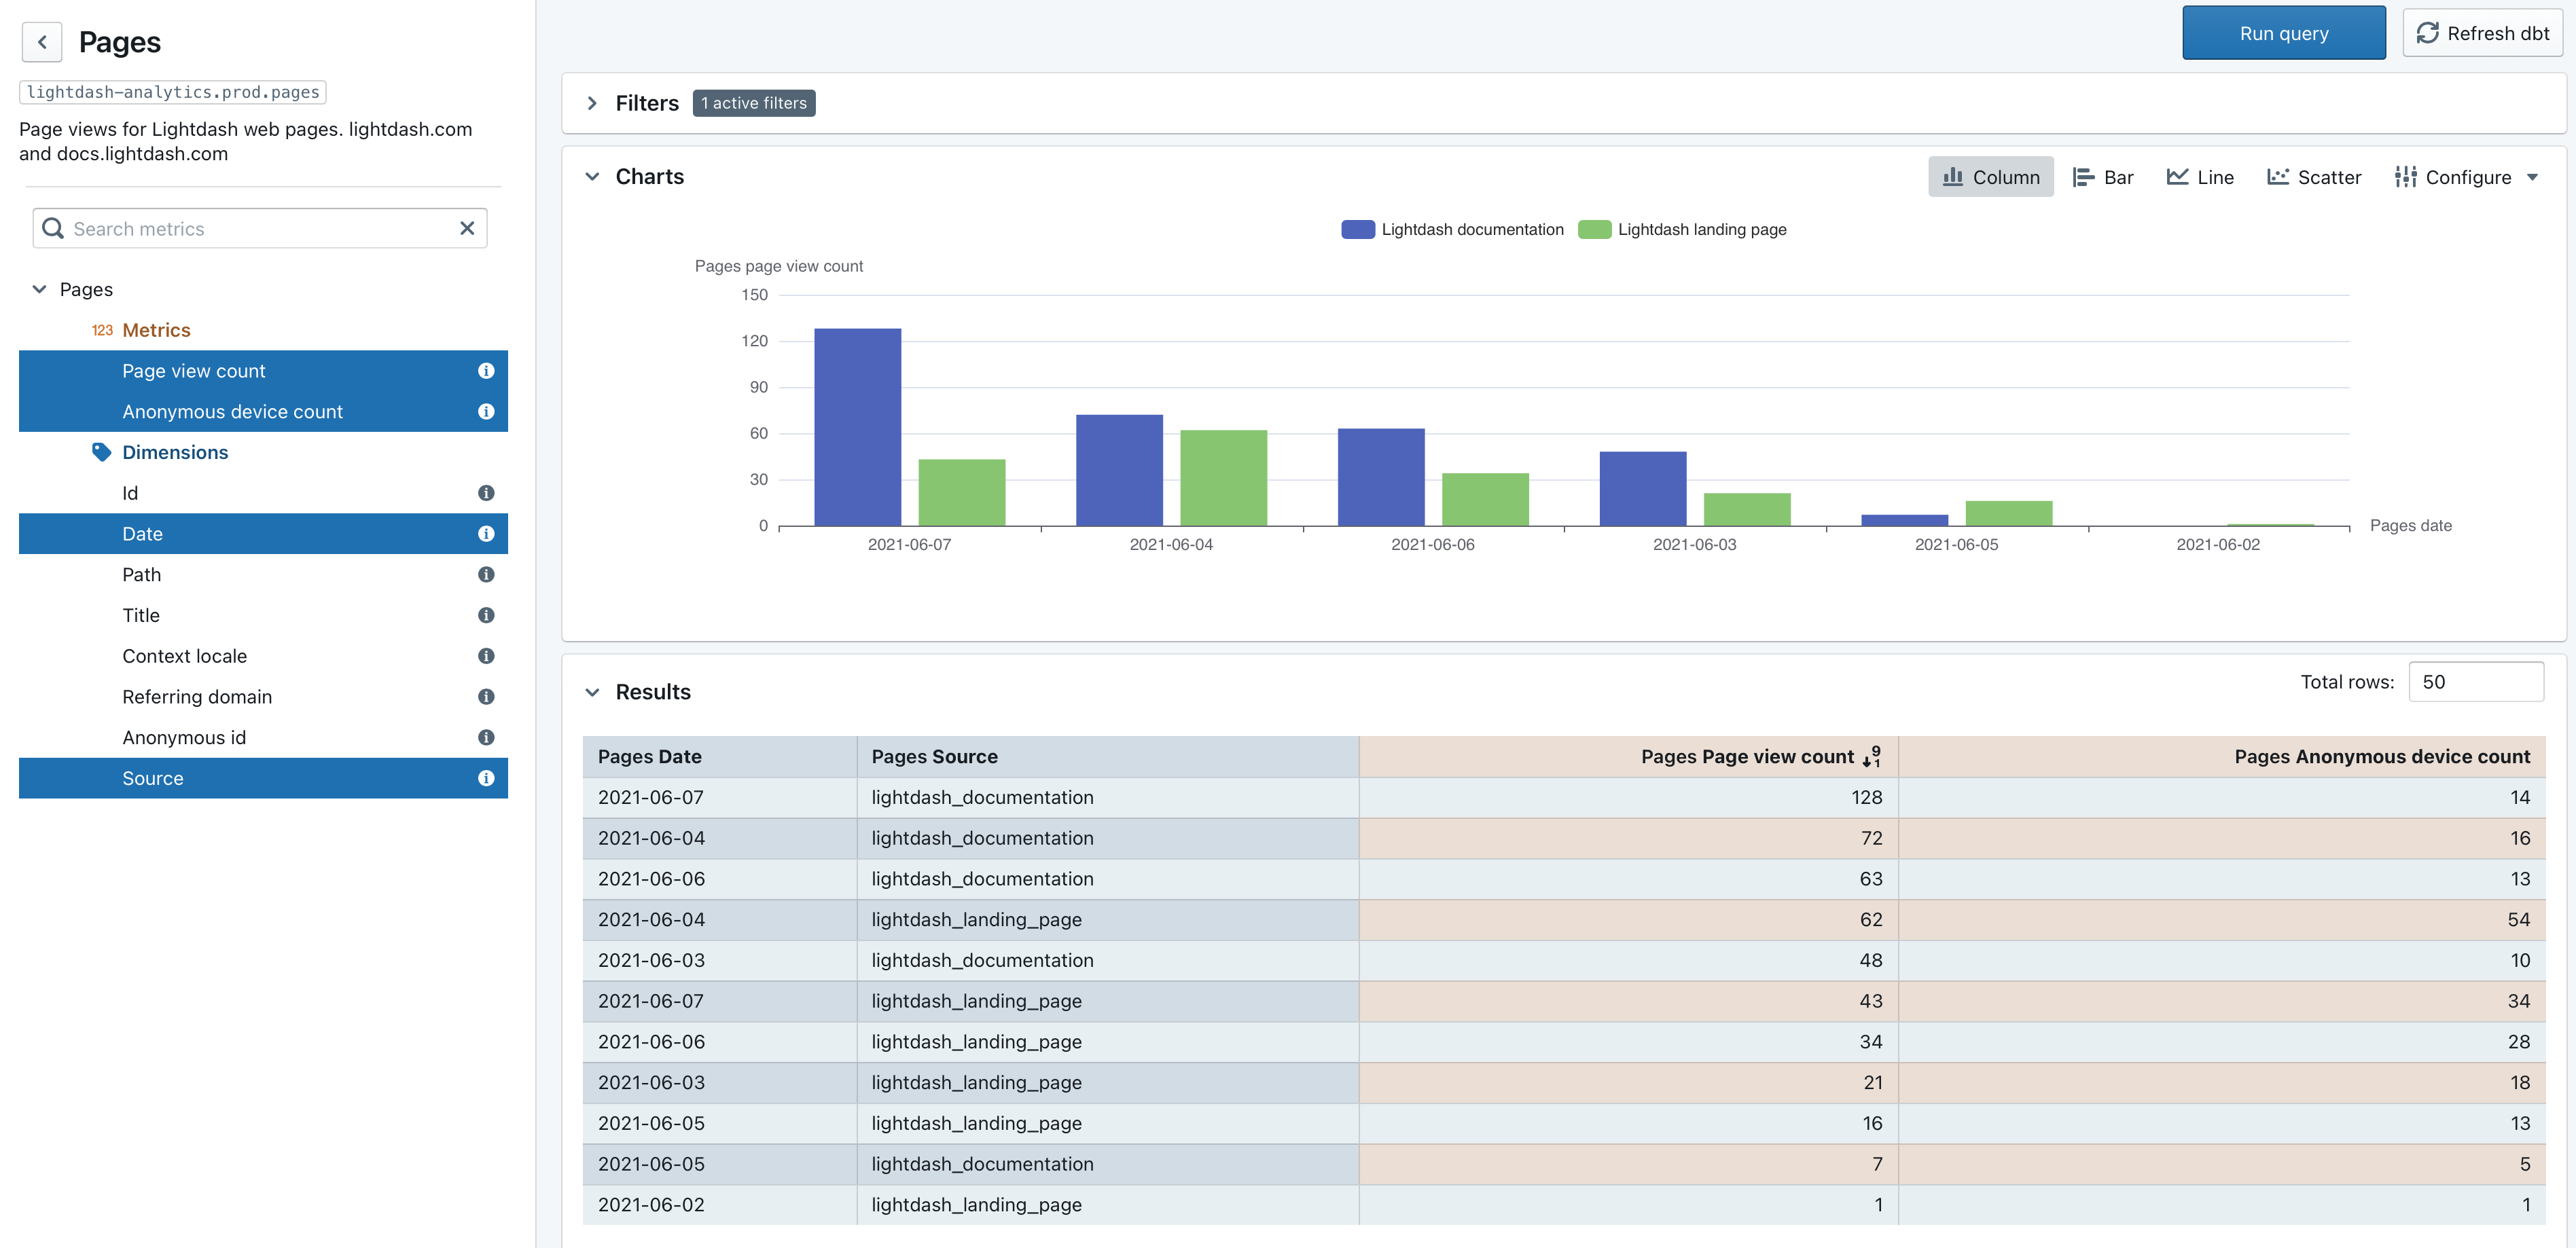Image resolution: width=2576 pixels, height=1248 pixels.
Task: Show info icon for Source dimension
Action: pyautogui.click(x=486, y=778)
